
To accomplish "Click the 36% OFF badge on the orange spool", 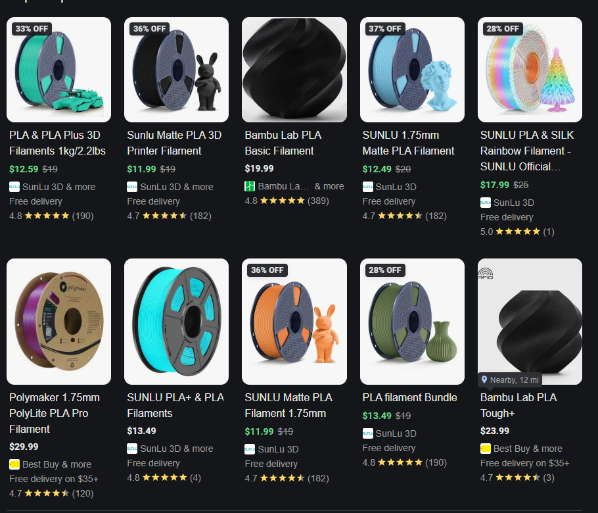I will [267, 270].
